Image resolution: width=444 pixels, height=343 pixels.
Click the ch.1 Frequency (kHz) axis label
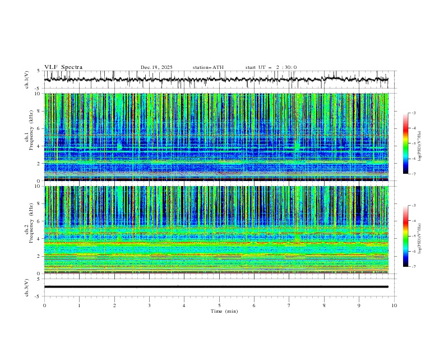coord(29,129)
